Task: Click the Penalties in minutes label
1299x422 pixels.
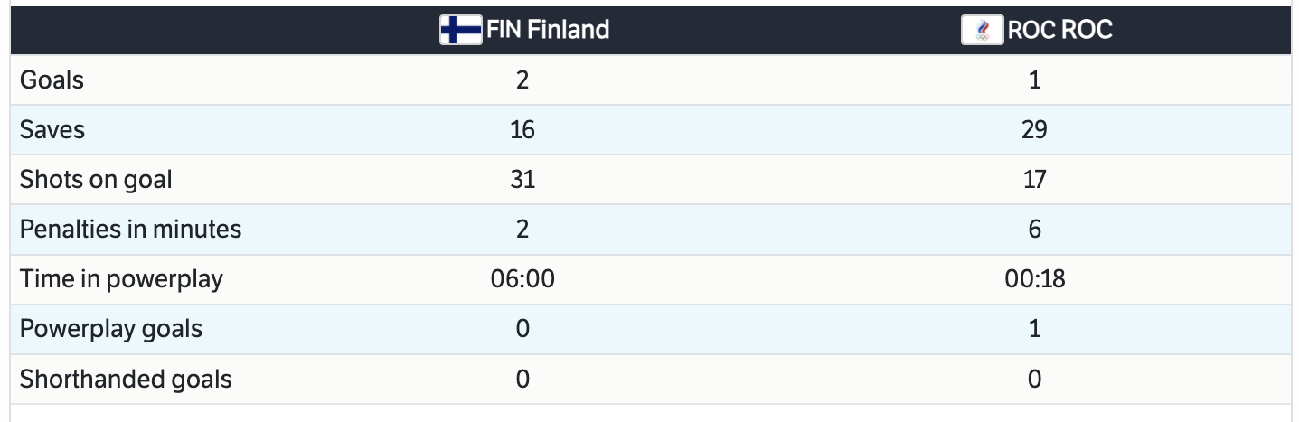Action: (130, 230)
